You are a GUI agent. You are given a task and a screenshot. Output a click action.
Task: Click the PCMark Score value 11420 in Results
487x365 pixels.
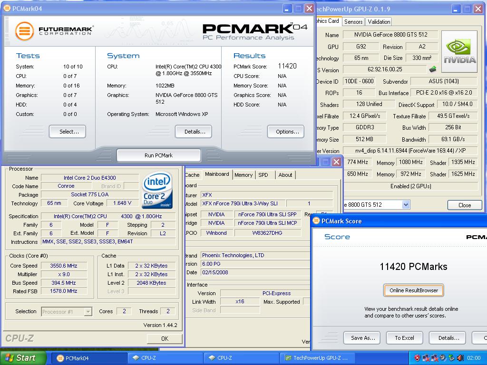(287, 66)
